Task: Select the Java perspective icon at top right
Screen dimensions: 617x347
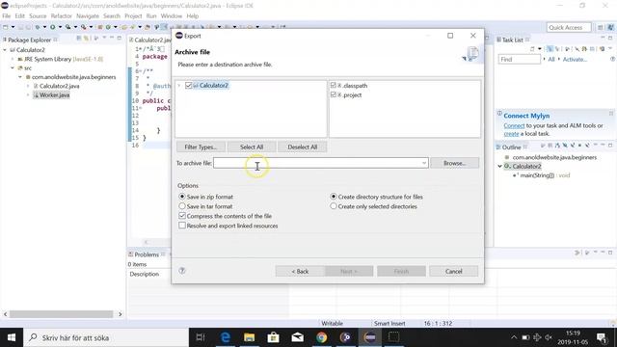Action: (610, 27)
